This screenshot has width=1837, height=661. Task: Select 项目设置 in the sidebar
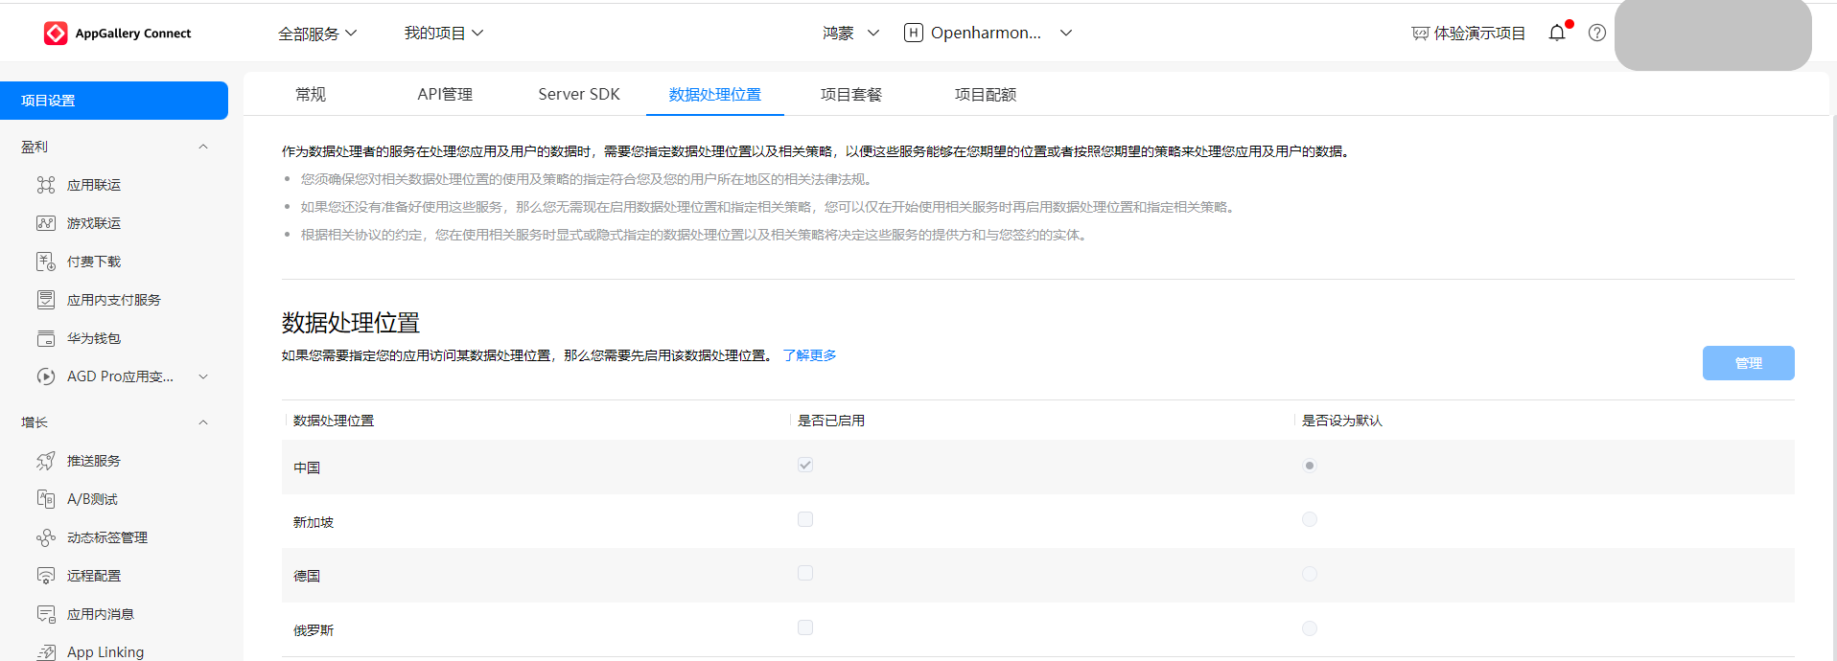pyautogui.click(x=114, y=101)
